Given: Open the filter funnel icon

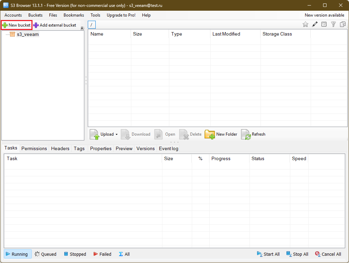Looking at the screenshot, I should (x=333, y=24).
